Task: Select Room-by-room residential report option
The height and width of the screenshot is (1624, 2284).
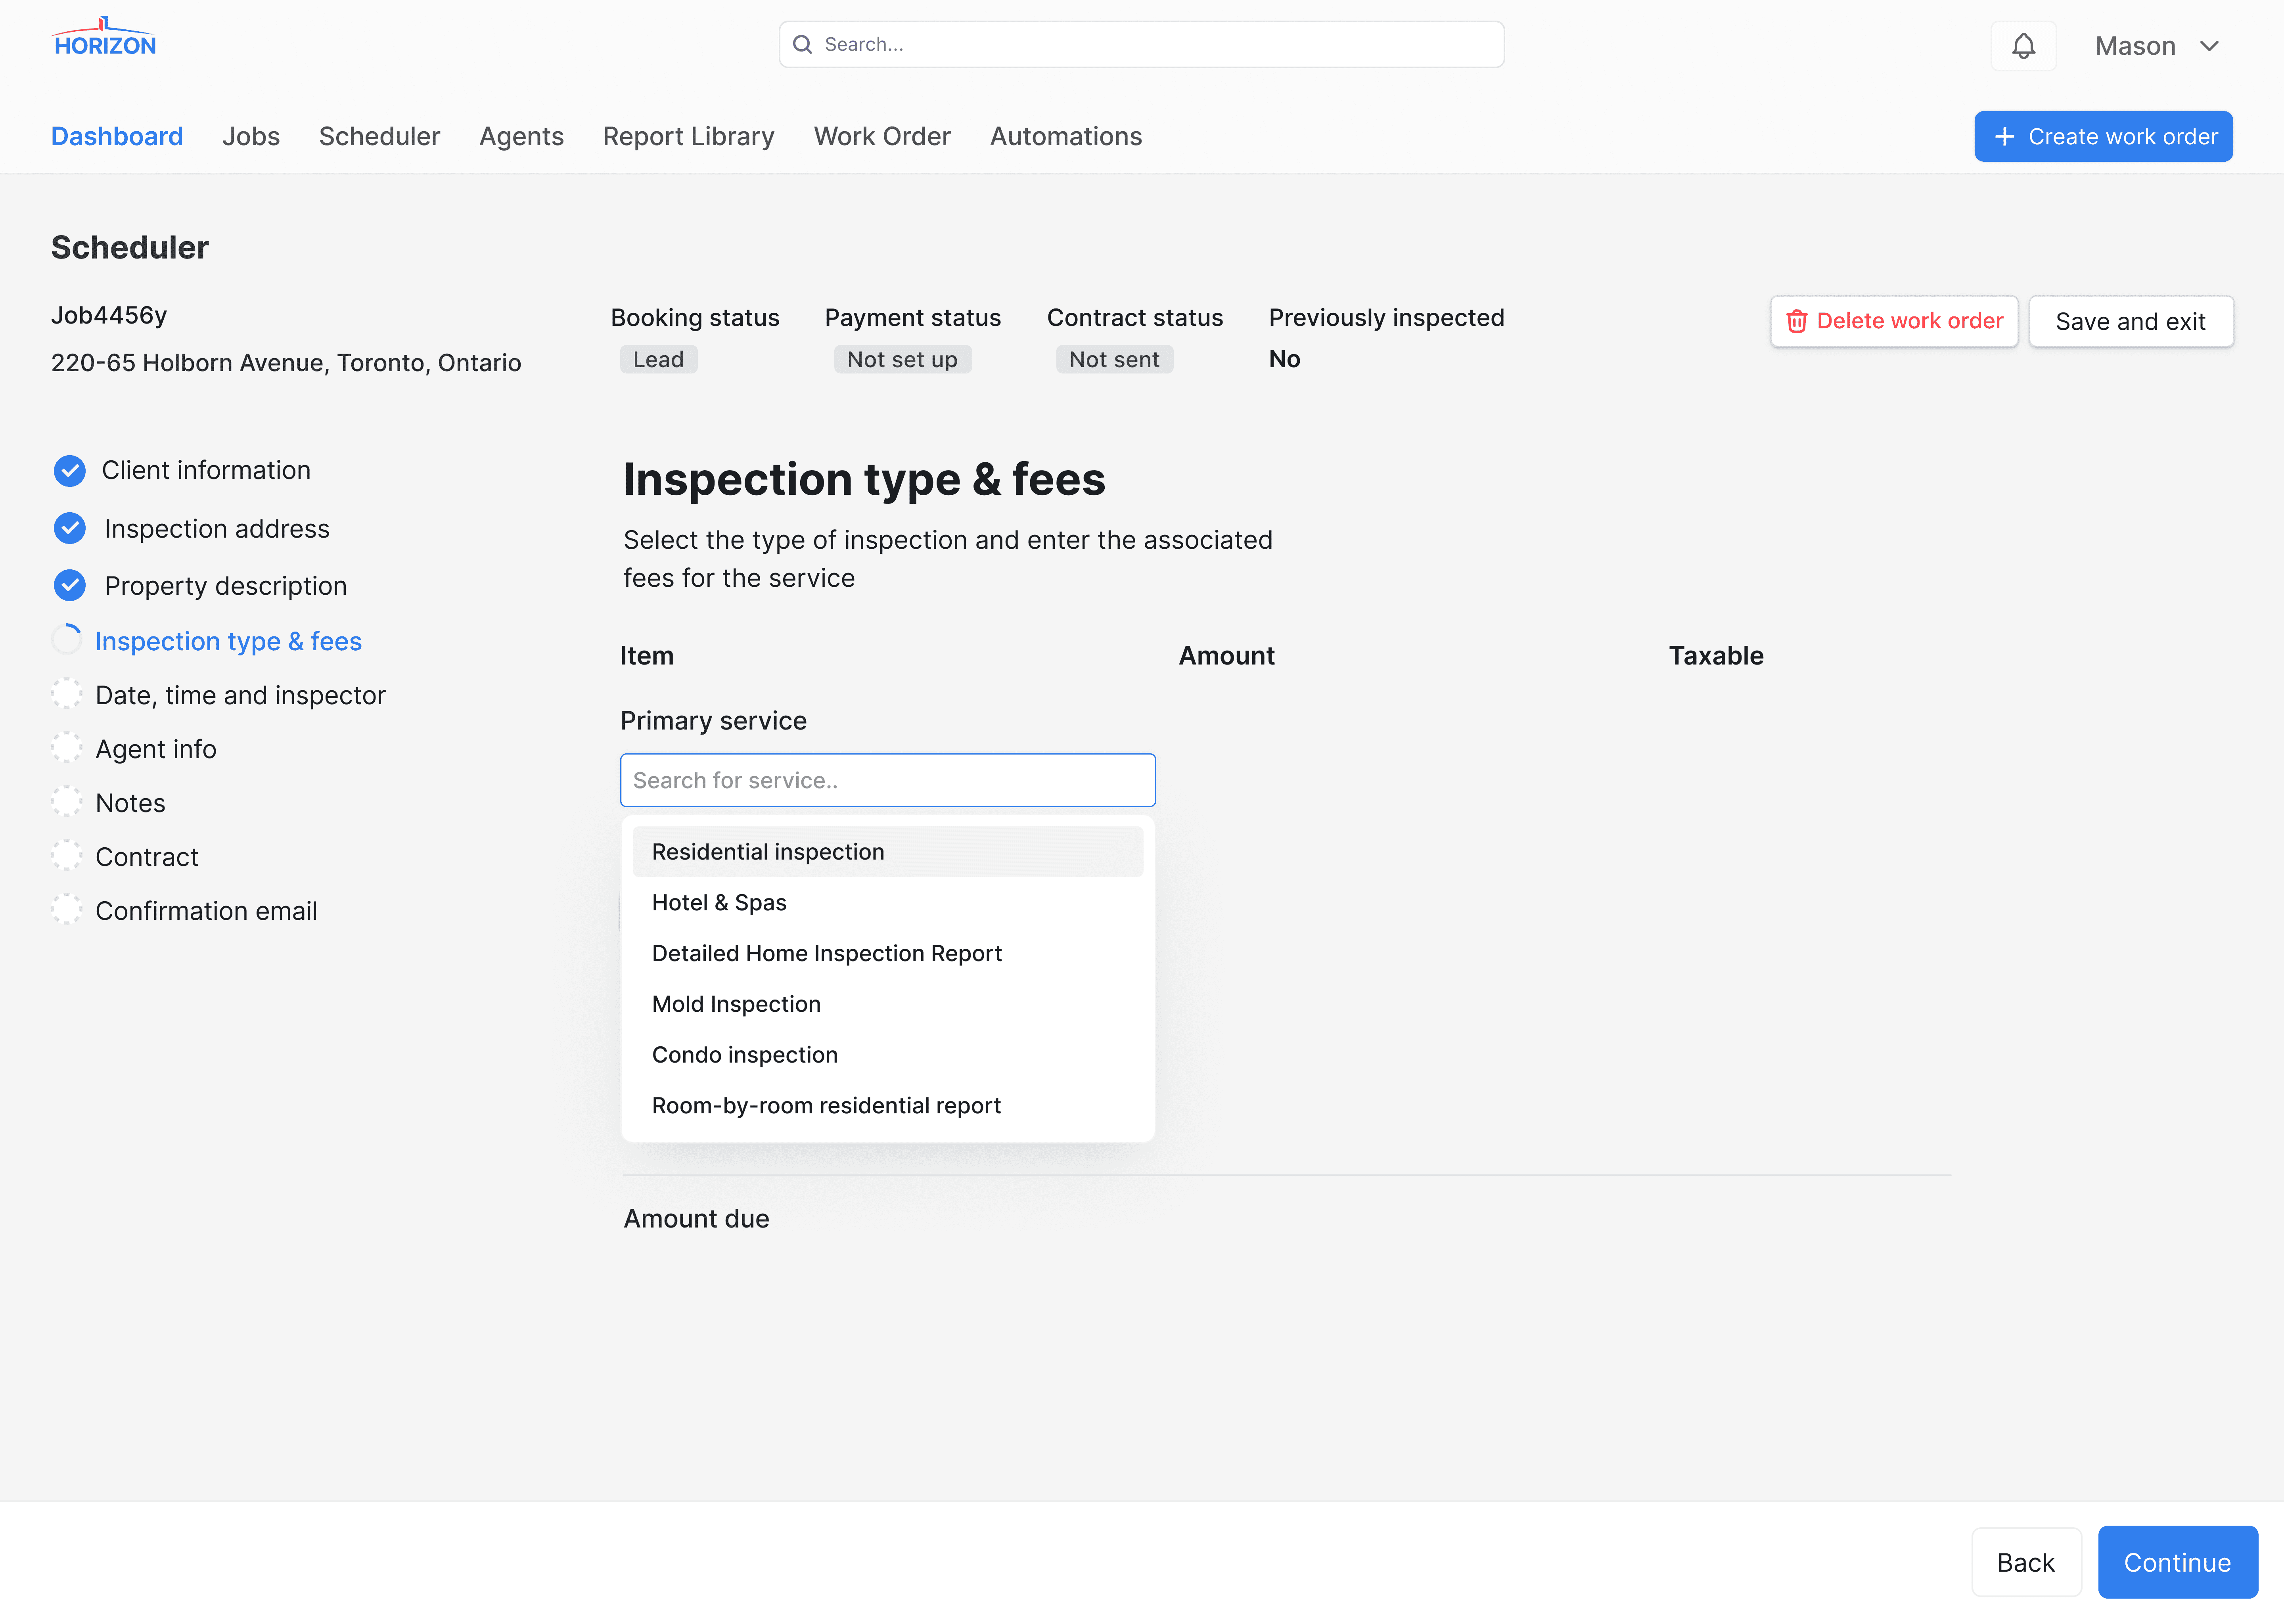Action: pos(887,1106)
